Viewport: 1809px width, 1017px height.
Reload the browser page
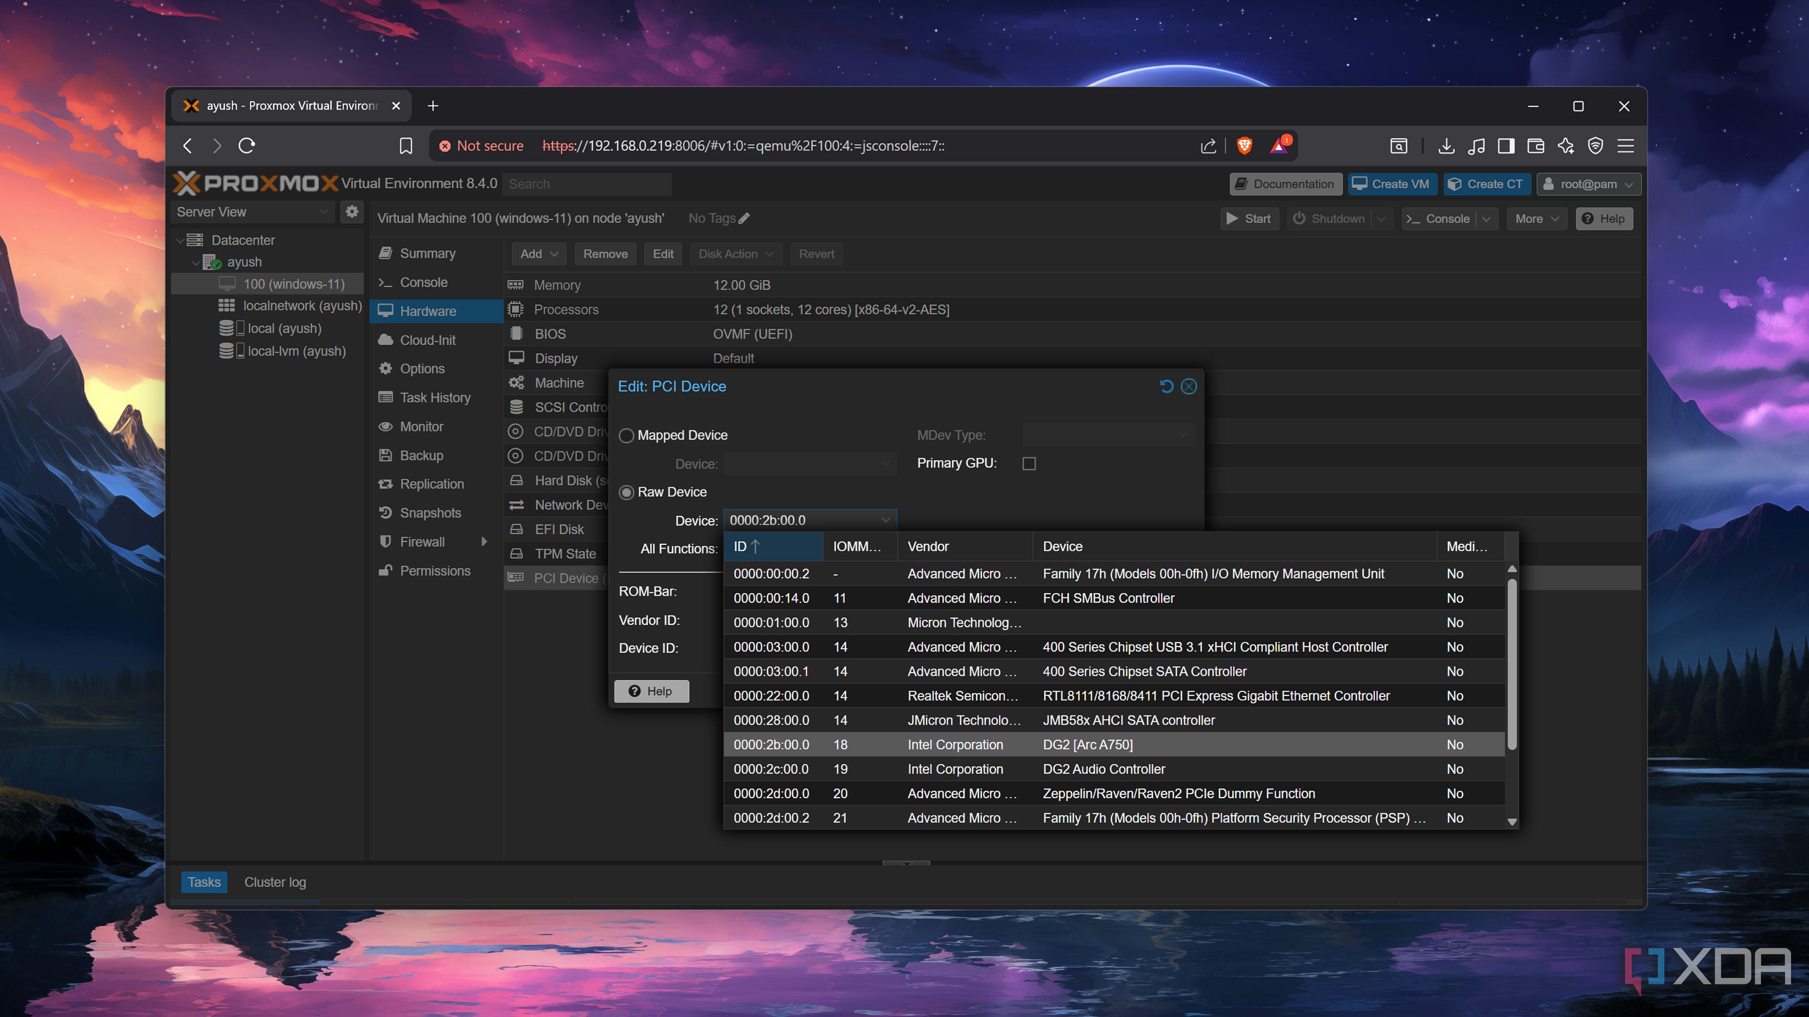[x=246, y=145]
